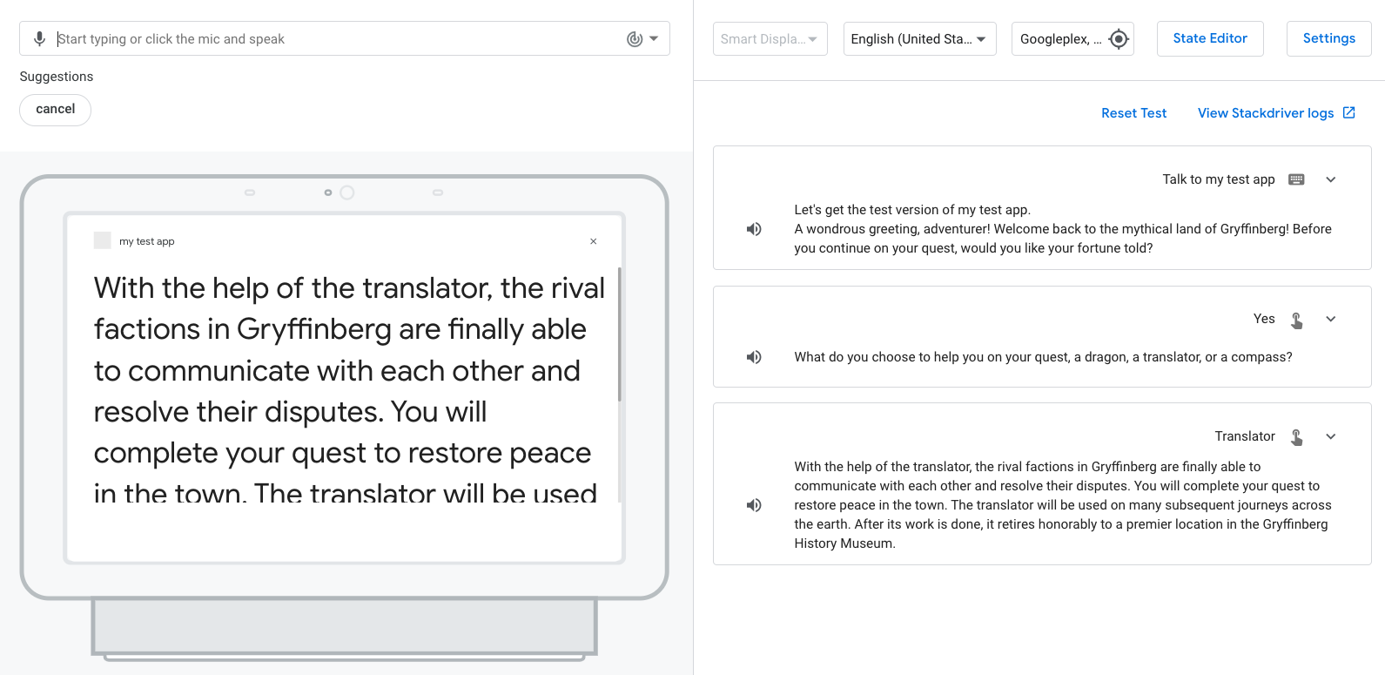The image size is (1385, 675).
Task: Play audio for the first welcome response
Action: [754, 229]
